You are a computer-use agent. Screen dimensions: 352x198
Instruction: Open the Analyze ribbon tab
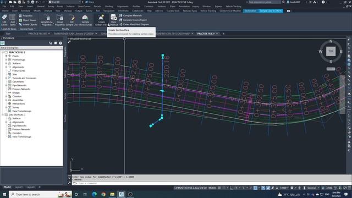coord(48,11)
